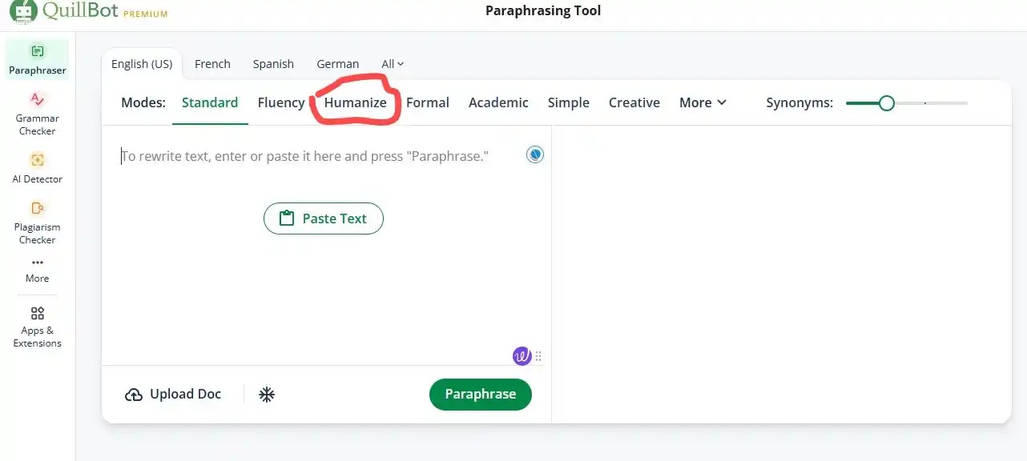The height and width of the screenshot is (461, 1027).
Task: Select the French language tab
Action: pyautogui.click(x=212, y=64)
